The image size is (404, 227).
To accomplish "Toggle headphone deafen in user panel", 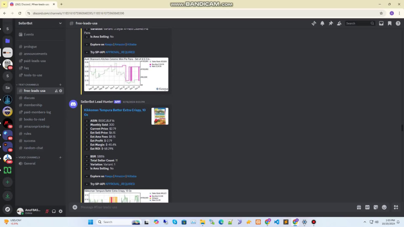I will pyautogui.click(x=54, y=211).
